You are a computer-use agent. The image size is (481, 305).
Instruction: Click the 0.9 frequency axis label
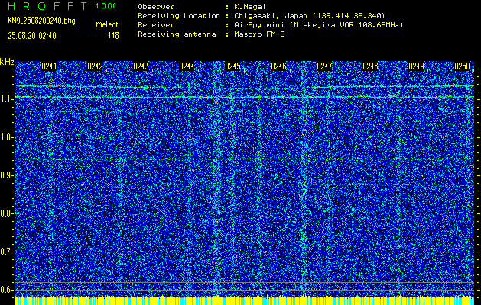pos(6,175)
